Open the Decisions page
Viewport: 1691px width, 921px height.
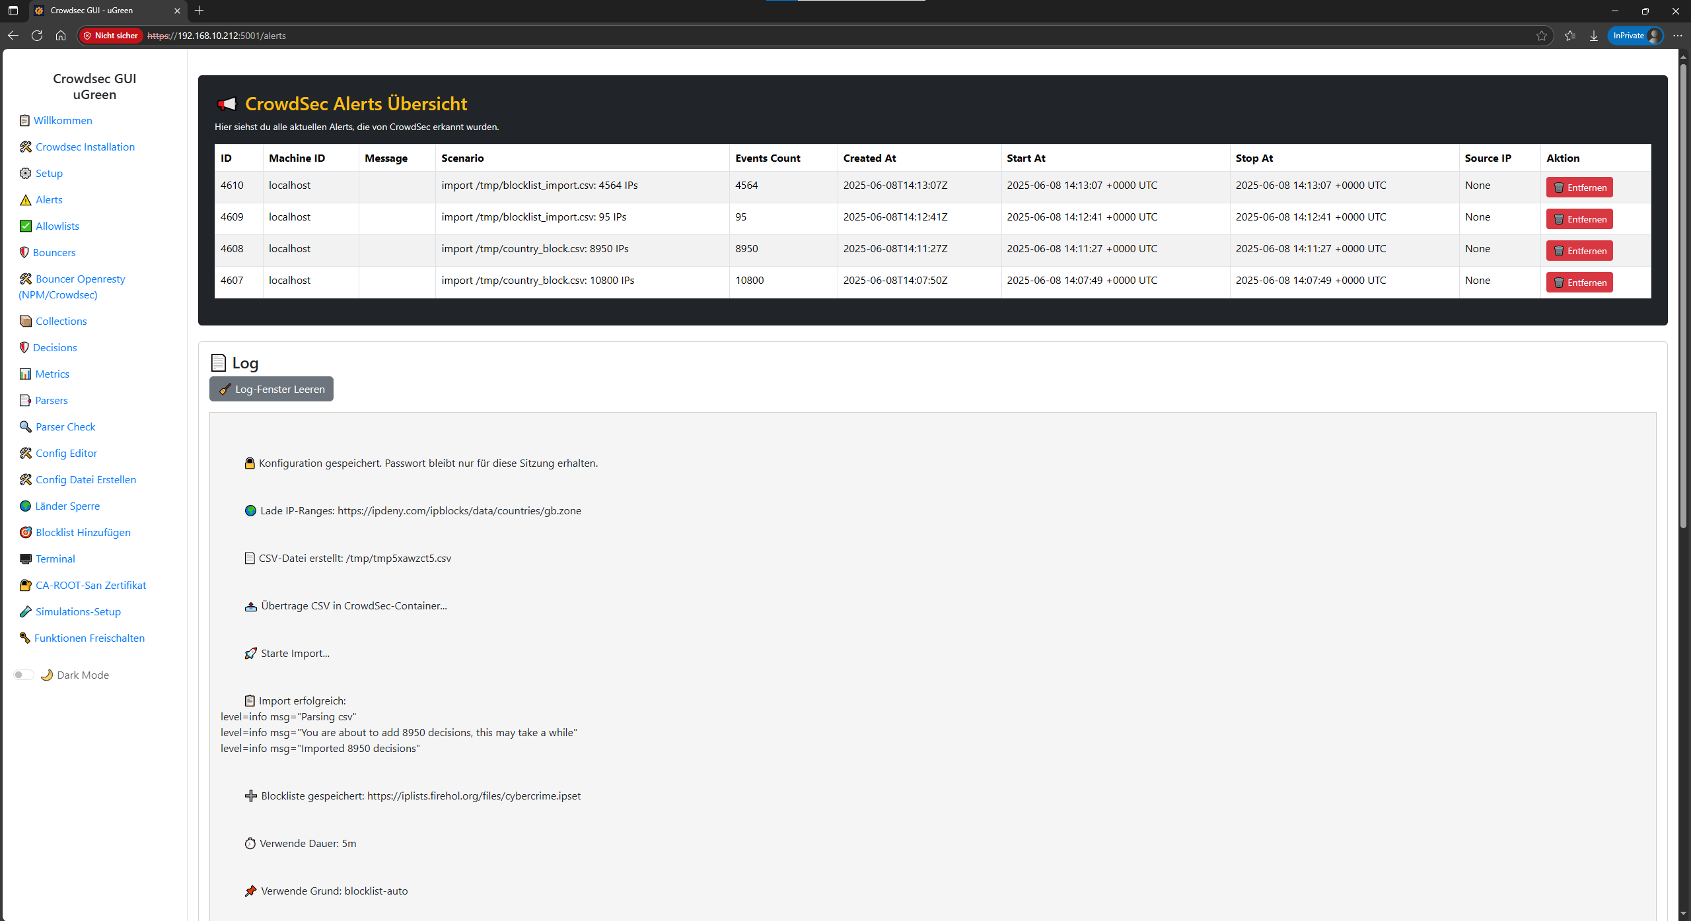pos(55,347)
